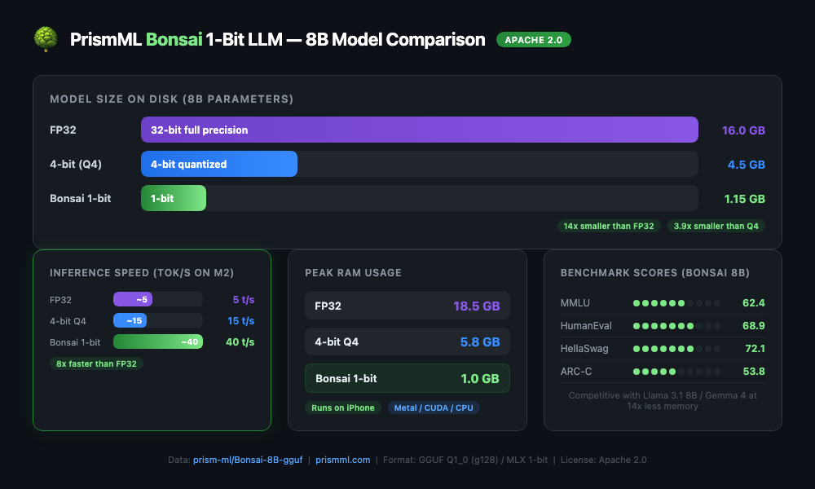This screenshot has height=489, width=815.
Task: Select the Bonsai 1-bit 1.0 GB RAM row
Action: coord(407,378)
